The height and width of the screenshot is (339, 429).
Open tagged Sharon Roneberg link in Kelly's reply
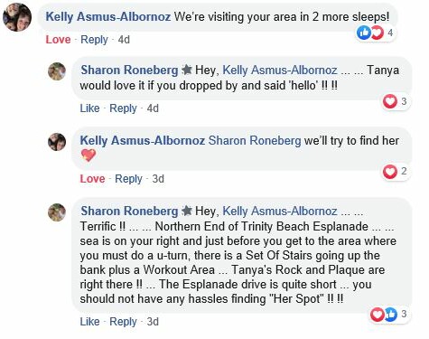[x=255, y=140]
